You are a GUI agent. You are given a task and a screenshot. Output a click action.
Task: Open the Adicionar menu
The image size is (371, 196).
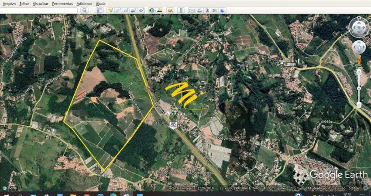(x=84, y=4)
